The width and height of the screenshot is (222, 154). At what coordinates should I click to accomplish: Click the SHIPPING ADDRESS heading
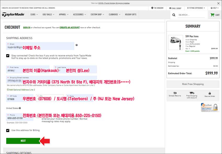tap(19, 38)
